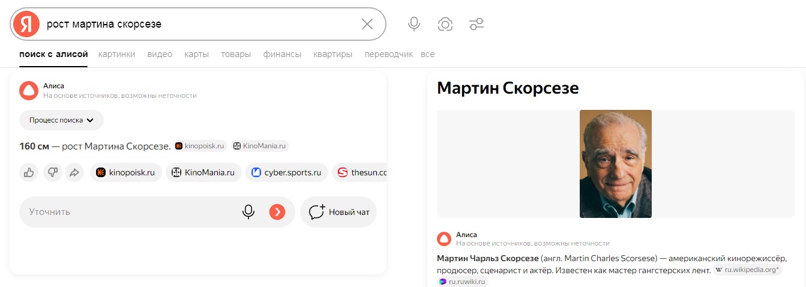The width and height of the screenshot is (806, 287).
Task: Open the kinopoisk.ru source chip
Action: tap(125, 172)
